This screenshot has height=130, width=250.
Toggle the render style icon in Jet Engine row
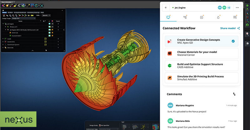52,24
